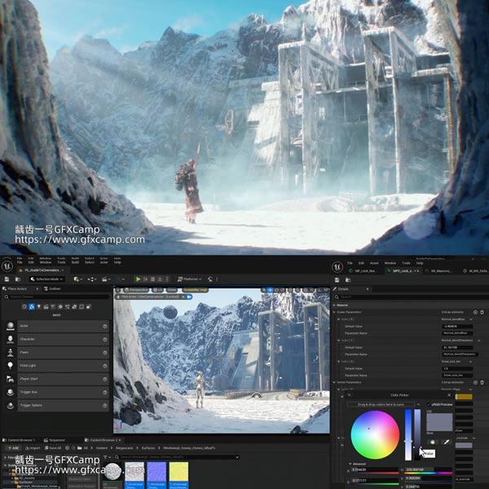The height and width of the screenshot is (489, 489).
Task: Click the Details panel search field
Action: tap(410, 297)
